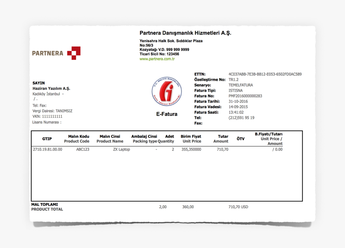Click the Kadıköy İstanbul address text

point(46,94)
